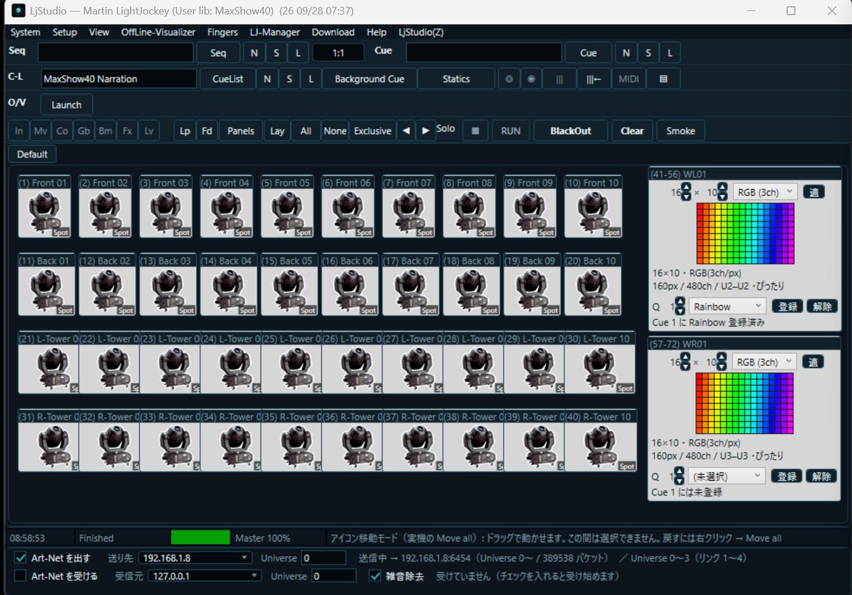Viewport: 852px width, 595px height.
Task: Select the Front 10 fixture icon
Action: point(593,214)
